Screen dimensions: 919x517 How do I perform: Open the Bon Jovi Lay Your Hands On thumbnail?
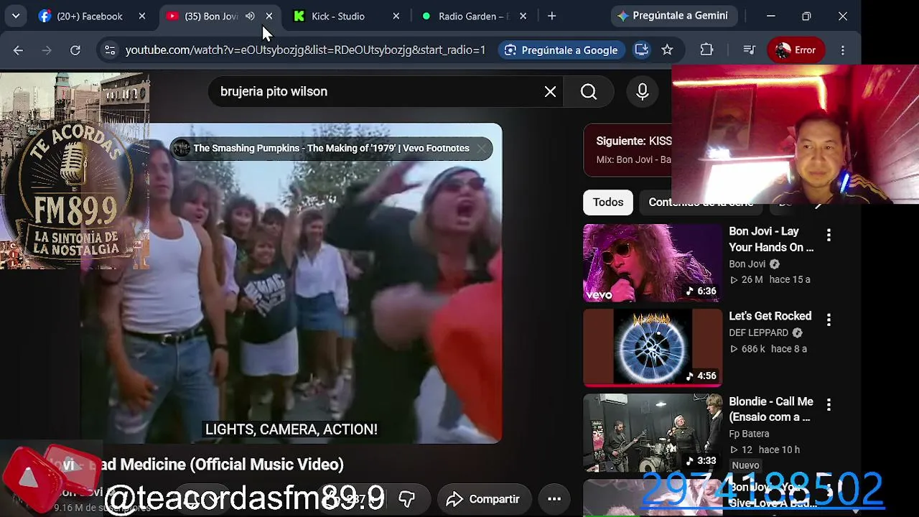(653, 263)
